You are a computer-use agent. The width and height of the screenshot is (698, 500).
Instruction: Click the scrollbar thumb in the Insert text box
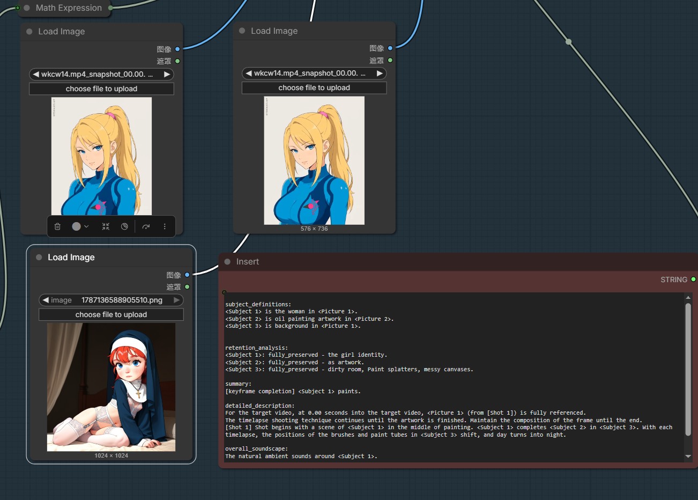688,370
